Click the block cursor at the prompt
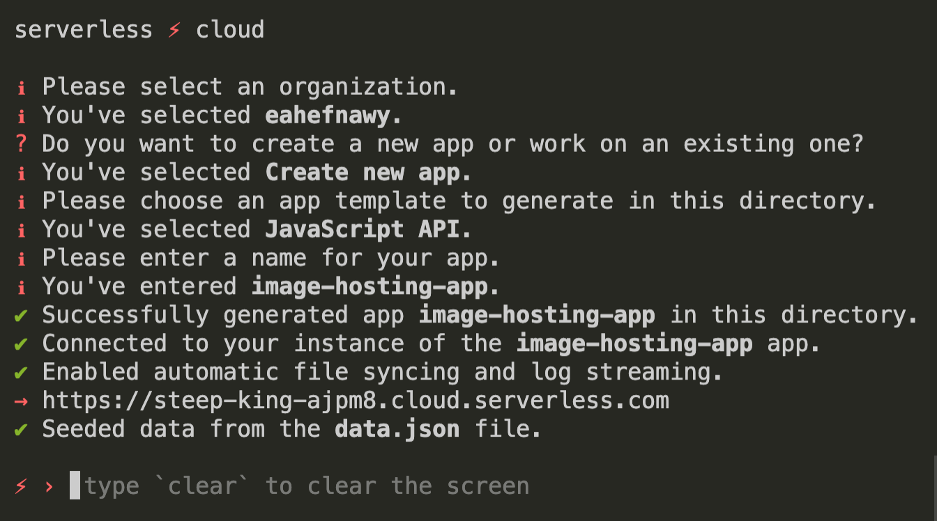This screenshot has width=937, height=521. 75,485
